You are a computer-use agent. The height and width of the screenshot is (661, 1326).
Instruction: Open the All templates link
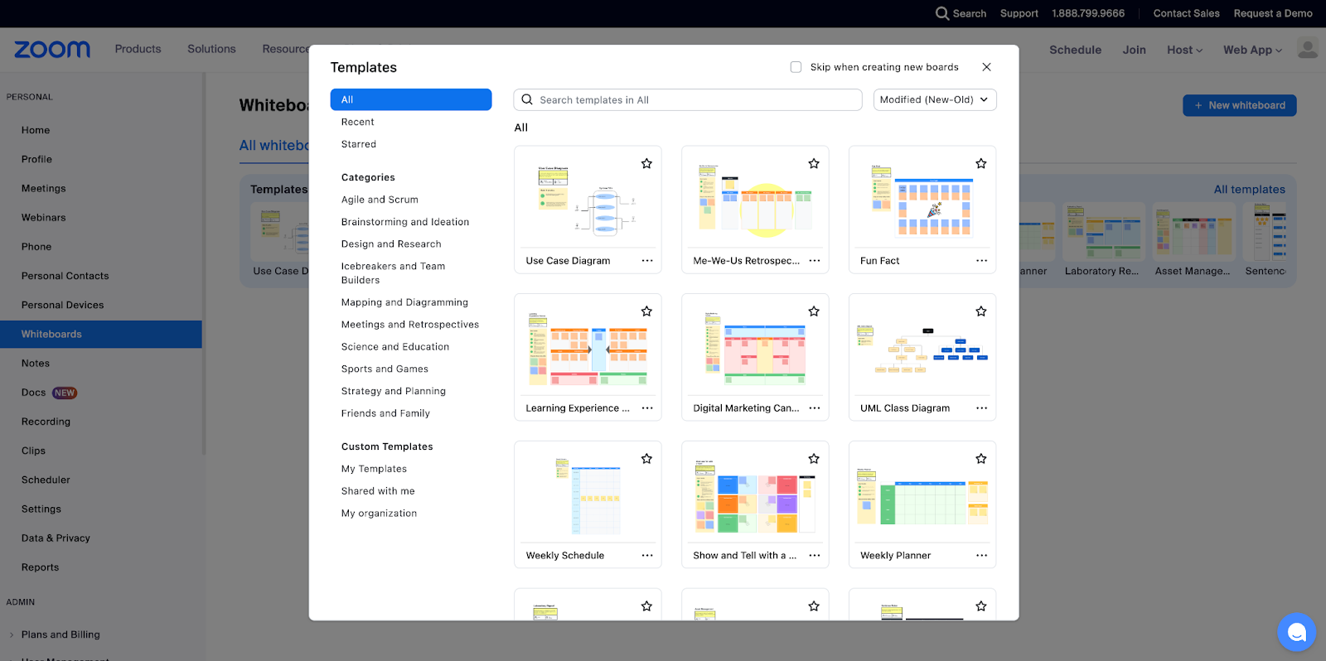[x=1249, y=190]
